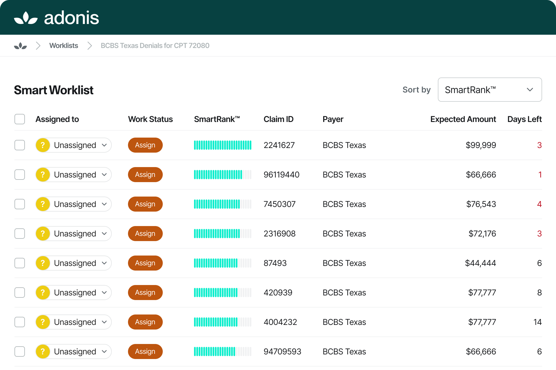Toggle the select-all checkbox in table header
Screen dimensions: 556x370
point(20,119)
